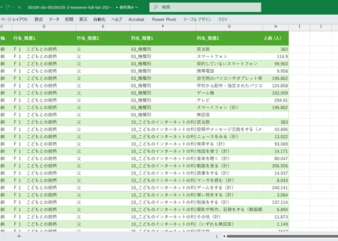
Task: Select column J header
Action: pyautogui.click(x=320, y=26)
